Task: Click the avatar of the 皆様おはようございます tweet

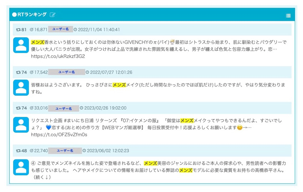Action: [21, 88]
